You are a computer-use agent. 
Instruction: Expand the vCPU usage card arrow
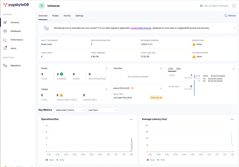(x=233, y=69)
